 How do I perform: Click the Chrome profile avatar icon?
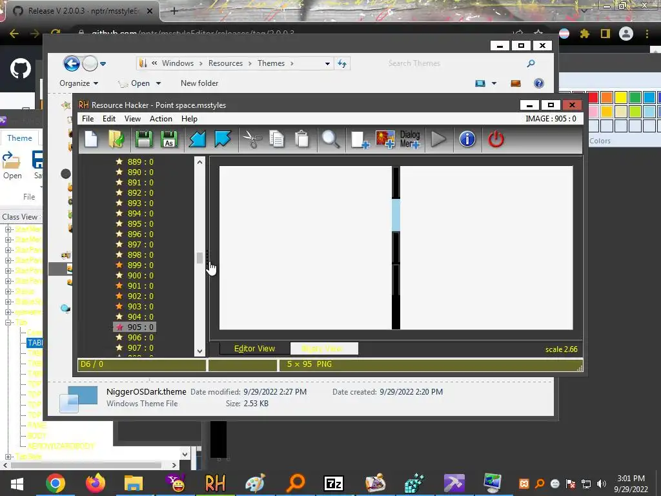626,34
